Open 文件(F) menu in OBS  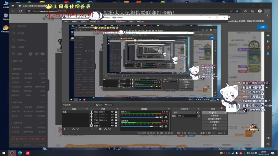[66, 21]
